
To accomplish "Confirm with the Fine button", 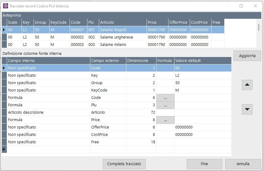I will tap(204, 164).
